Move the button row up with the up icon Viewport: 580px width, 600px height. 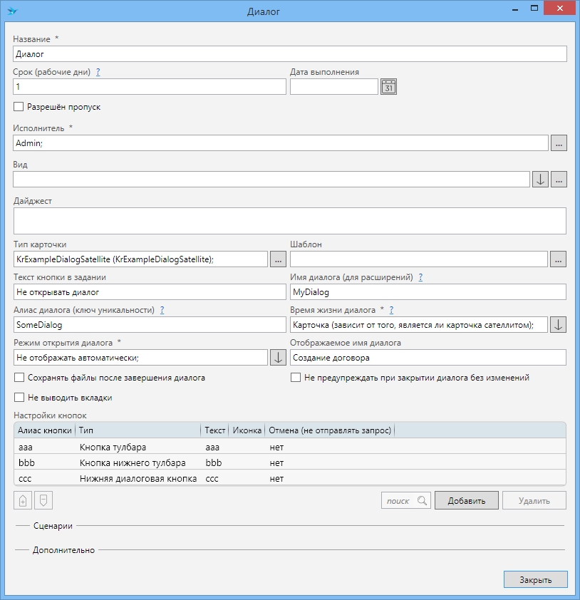coord(22,501)
